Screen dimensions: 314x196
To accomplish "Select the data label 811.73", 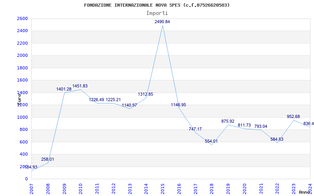I will click(244, 125).
